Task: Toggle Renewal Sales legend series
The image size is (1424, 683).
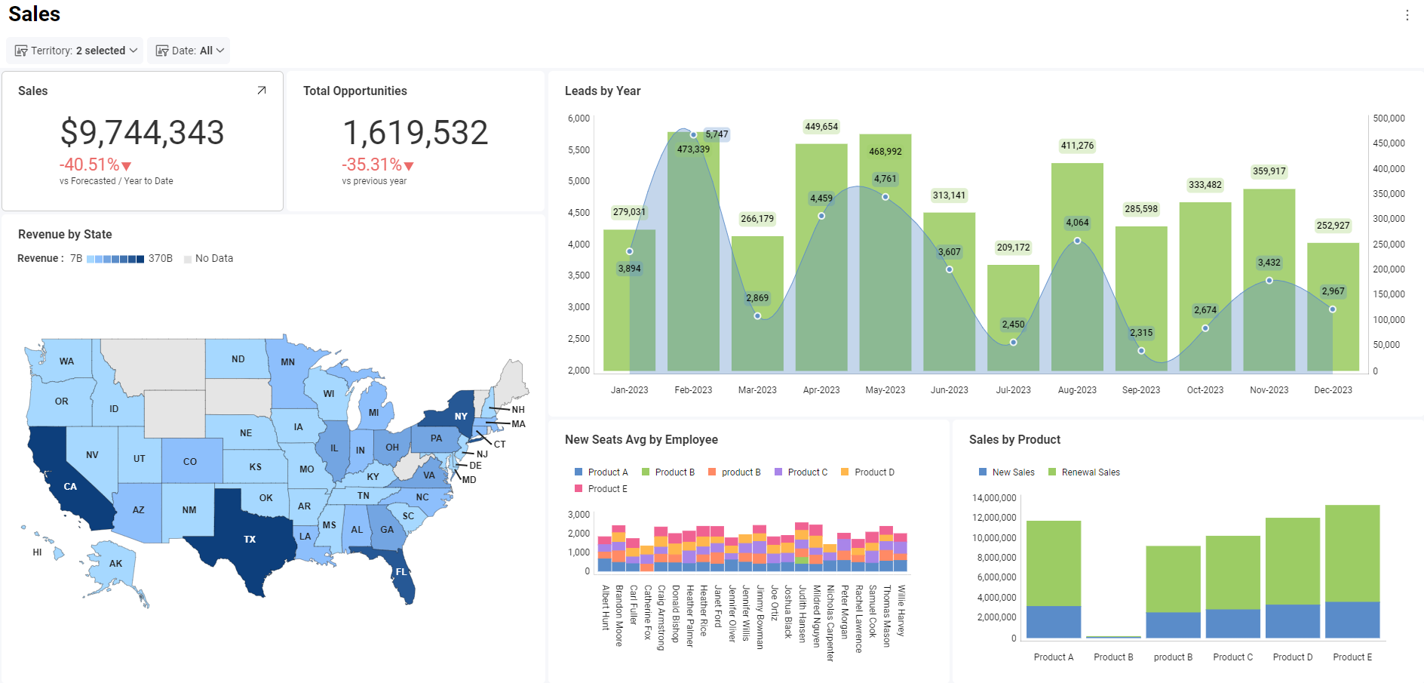Action: pos(1052,472)
